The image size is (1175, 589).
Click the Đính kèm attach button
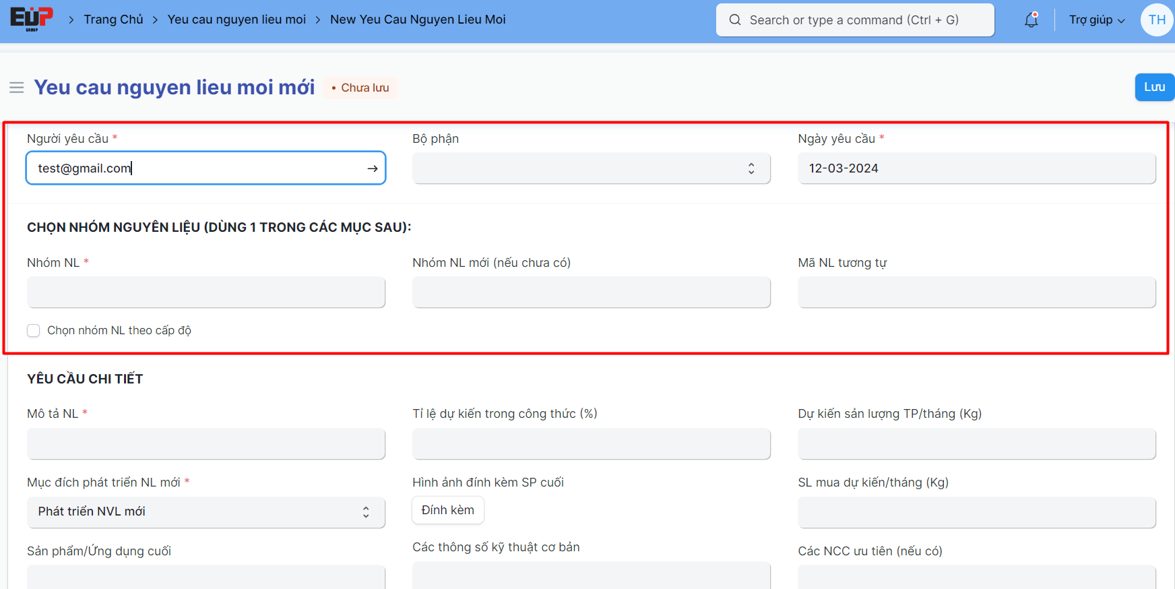(x=447, y=510)
